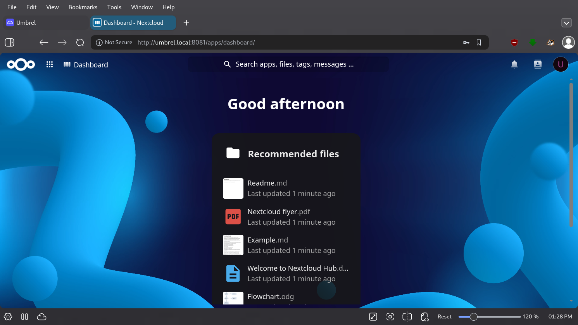
Task: Toggle the browser side panel
Action: pyautogui.click(x=10, y=43)
